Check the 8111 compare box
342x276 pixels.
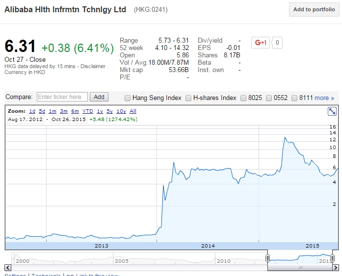tap(294, 98)
